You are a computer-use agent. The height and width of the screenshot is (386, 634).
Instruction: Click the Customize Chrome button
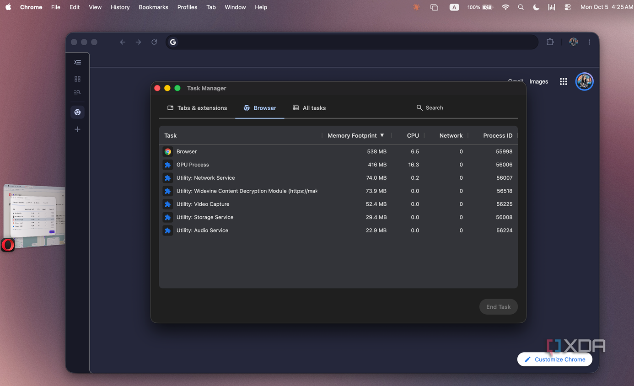pos(554,359)
